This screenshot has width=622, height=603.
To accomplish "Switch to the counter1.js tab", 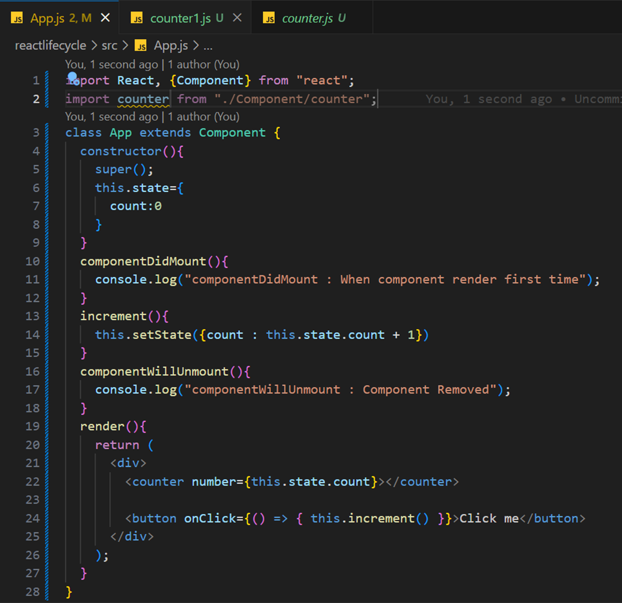I will (x=180, y=18).
